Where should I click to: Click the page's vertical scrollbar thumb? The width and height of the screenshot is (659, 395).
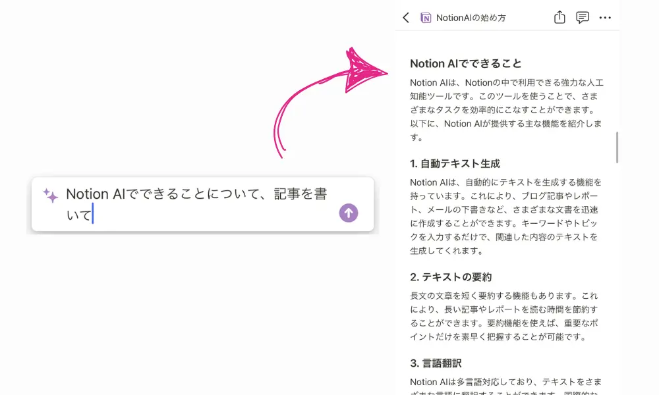pos(617,147)
